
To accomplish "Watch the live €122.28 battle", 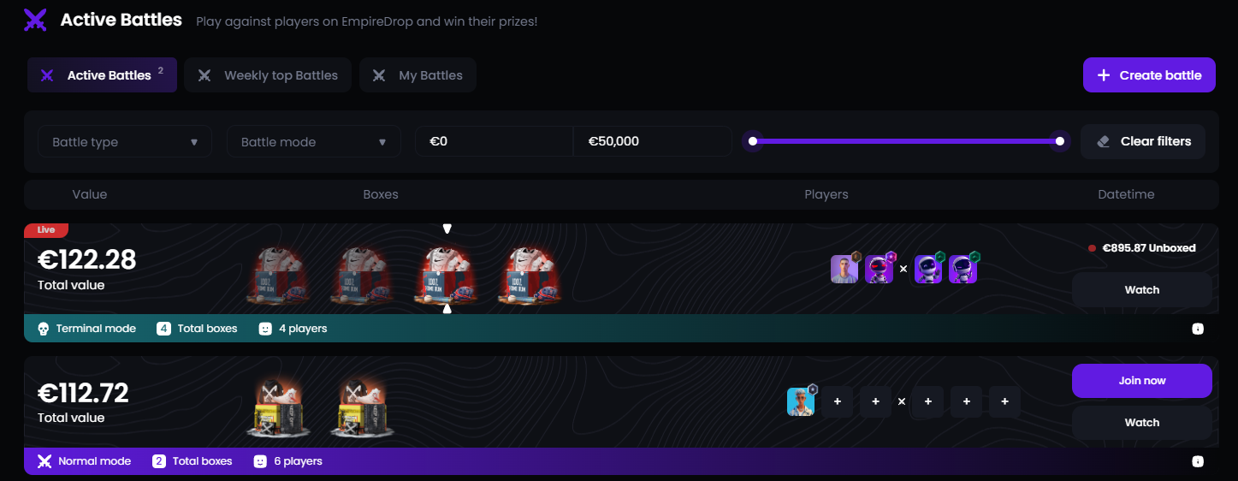I will (1142, 290).
